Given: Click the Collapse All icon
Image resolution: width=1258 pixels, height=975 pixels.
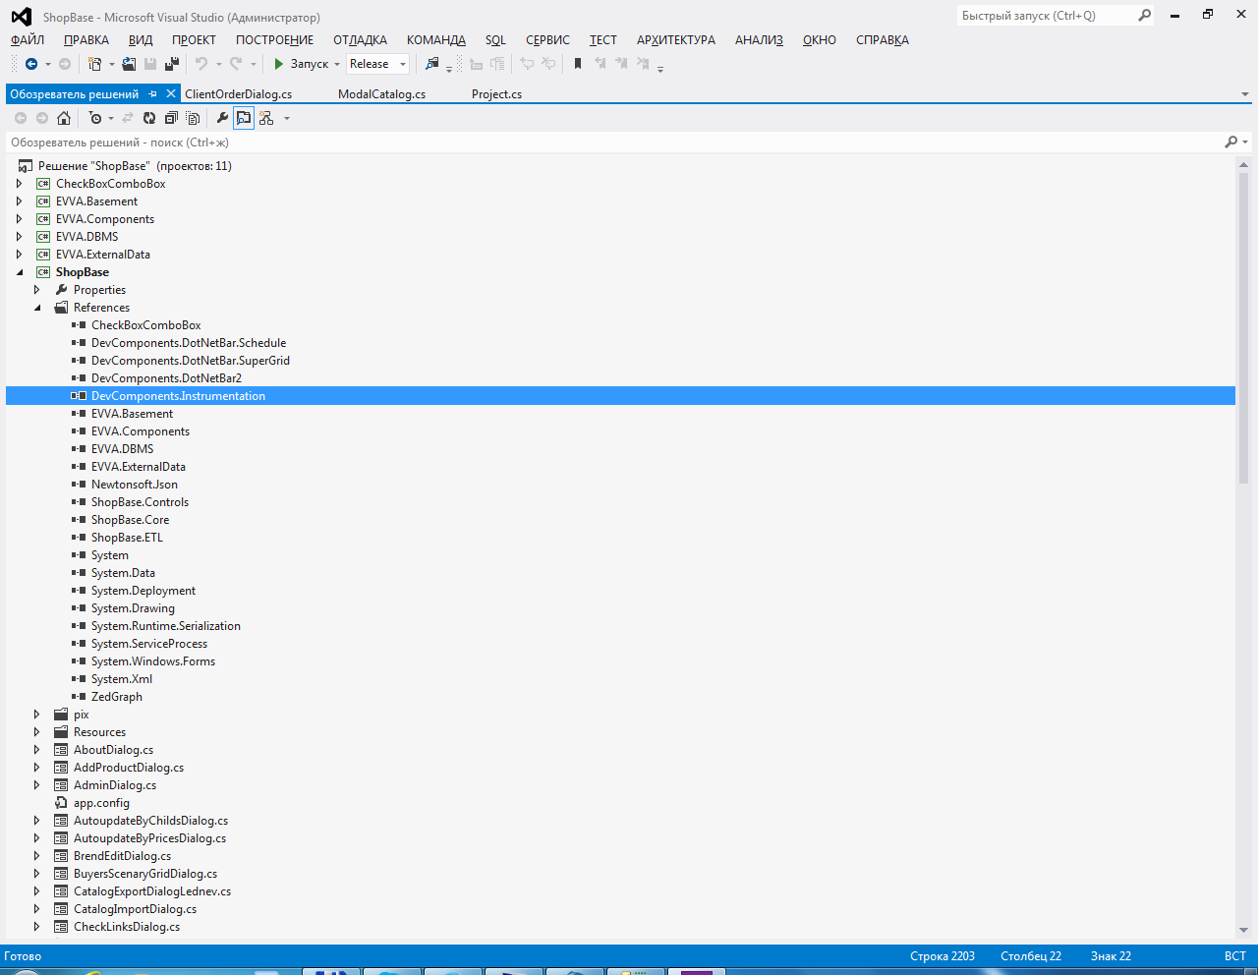Looking at the screenshot, I should coord(171,118).
